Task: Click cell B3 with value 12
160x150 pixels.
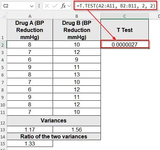Action: pyautogui.click(x=77, y=52)
